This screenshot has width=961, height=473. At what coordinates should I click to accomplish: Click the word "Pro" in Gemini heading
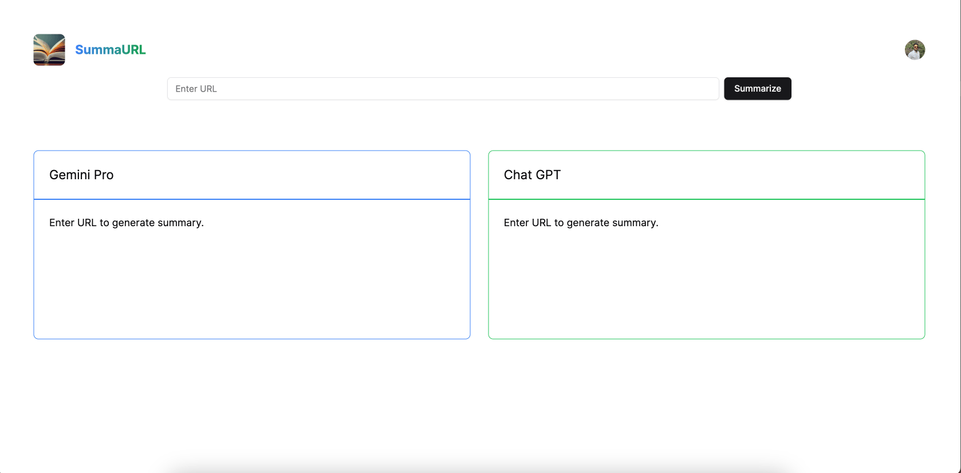(104, 175)
